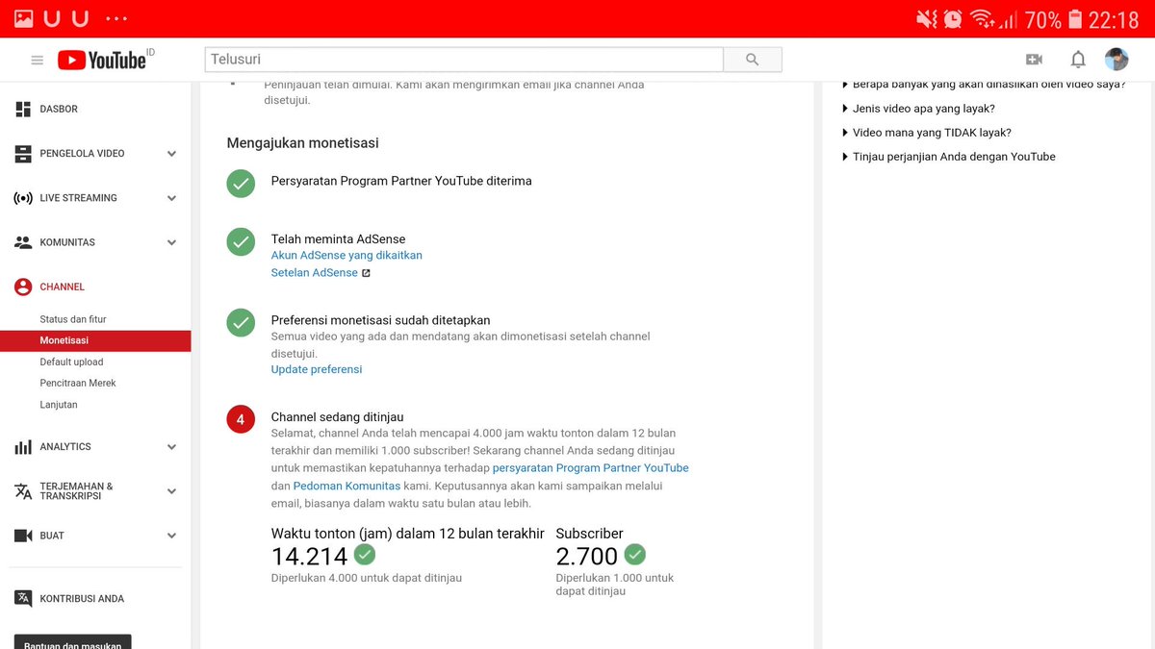1155x649 pixels.
Task: Click the Kontribusi Anda translate icon
Action: point(23,598)
